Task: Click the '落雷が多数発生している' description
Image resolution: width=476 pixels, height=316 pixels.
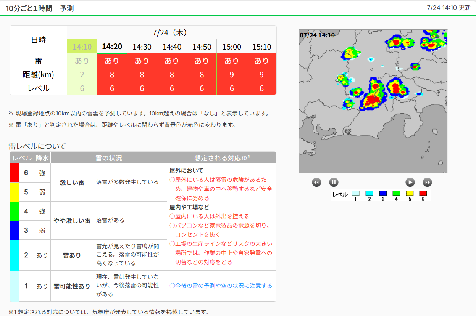Action: pyautogui.click(x=127, y=182)
